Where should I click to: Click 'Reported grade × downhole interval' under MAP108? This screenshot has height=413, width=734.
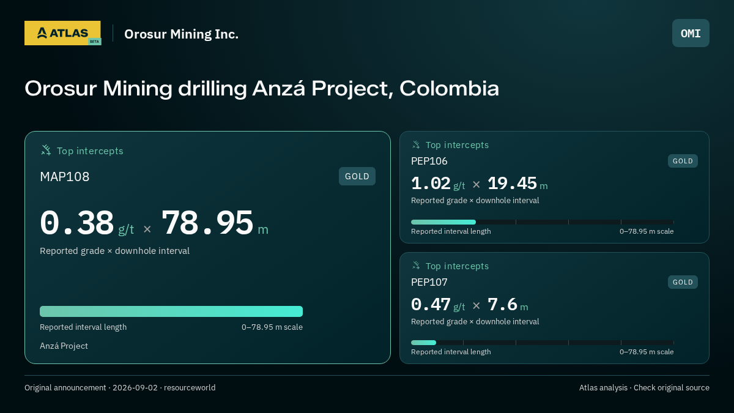click(115, 251)
